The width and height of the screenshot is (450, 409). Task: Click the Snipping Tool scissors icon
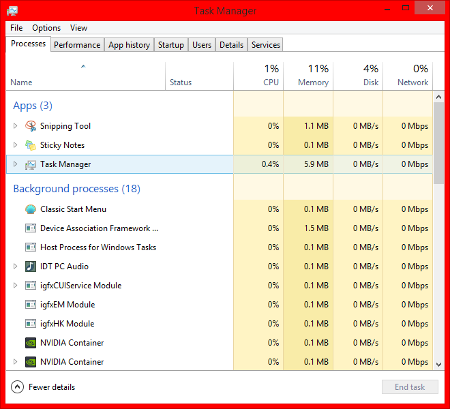[x=31, y=126]
